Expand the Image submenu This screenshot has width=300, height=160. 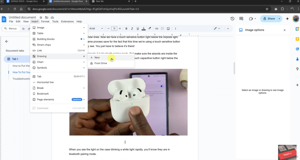59,28
